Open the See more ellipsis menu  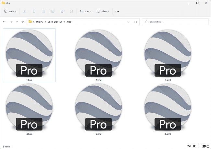117,11
